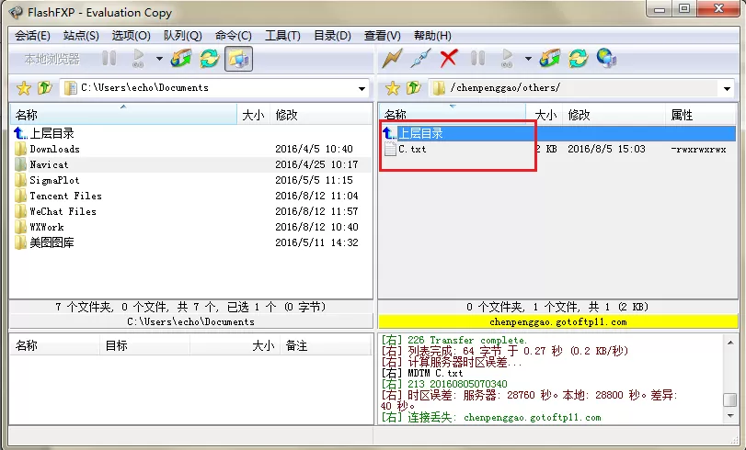This screenshot has height=450, width=746.
Task: Click the yellow chenpenggao.gotoftp11.com status bar
Action: click(x=557, y=322)
